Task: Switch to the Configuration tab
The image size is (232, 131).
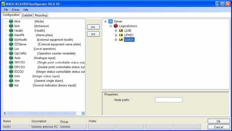Action: click(x=11, y=15)
